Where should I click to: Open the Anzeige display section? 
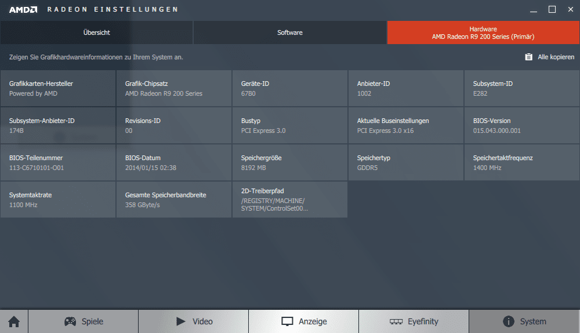tap(304, 321)
